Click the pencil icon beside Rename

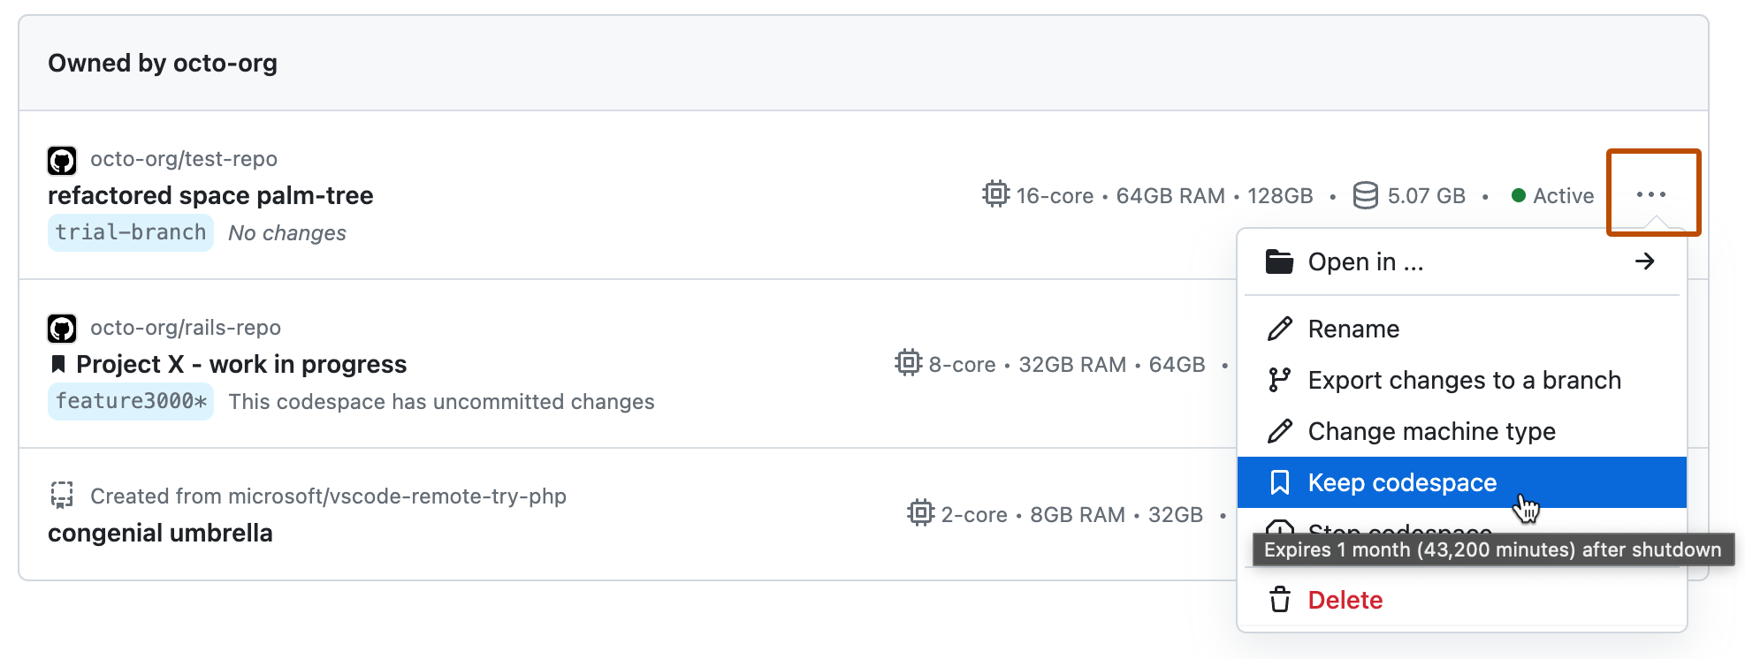coord(1278,328)
